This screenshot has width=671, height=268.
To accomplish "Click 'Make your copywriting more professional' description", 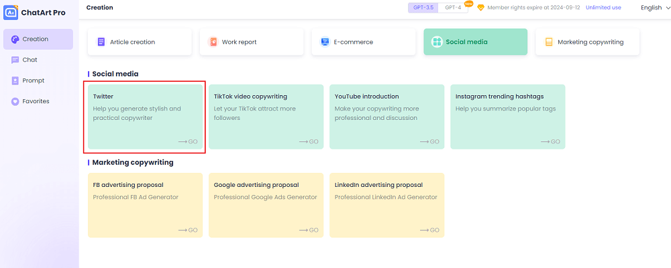I will [377, 113].
